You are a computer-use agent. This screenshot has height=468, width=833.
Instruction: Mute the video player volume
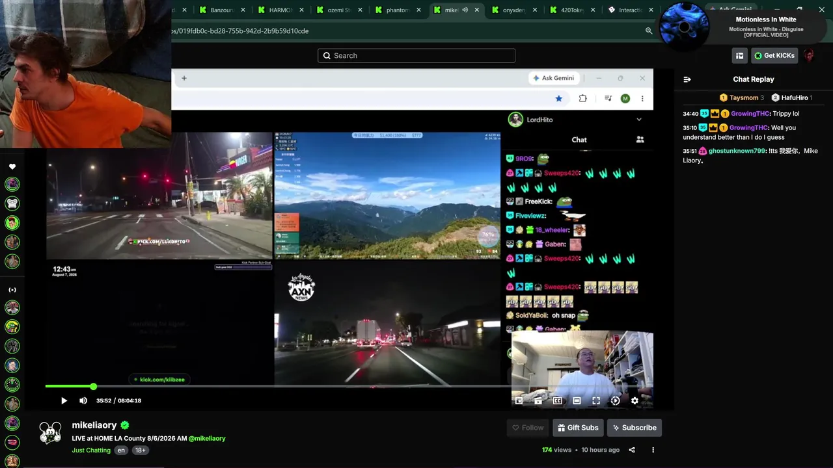pos(83,400)
